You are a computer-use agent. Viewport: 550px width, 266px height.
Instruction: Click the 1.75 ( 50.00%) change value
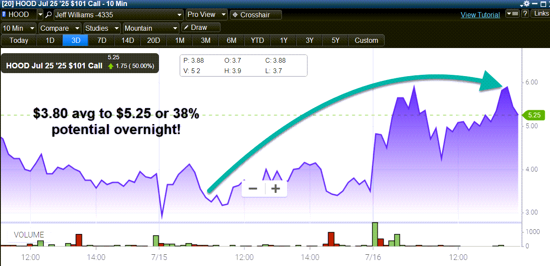tap(134, 66)
